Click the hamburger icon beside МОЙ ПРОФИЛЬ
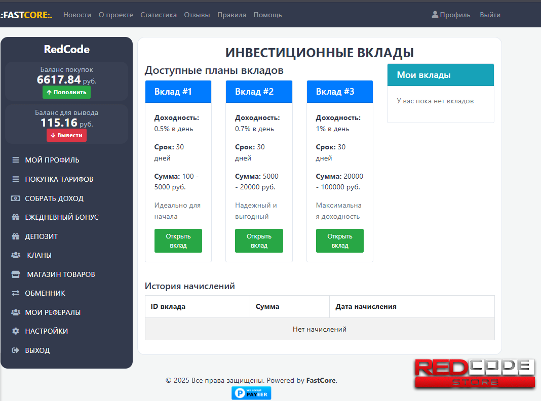Screen dimensions: 541x401 tap(16, 160)
